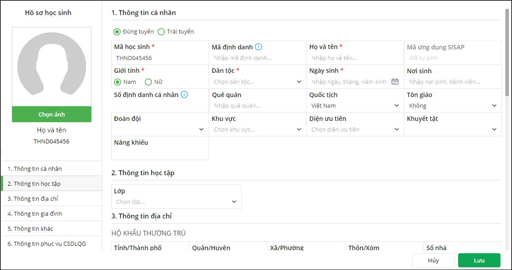Open the calendar picker for Ngày sinh
Viewport: 512px width, 270px height.
click(395, 82)
